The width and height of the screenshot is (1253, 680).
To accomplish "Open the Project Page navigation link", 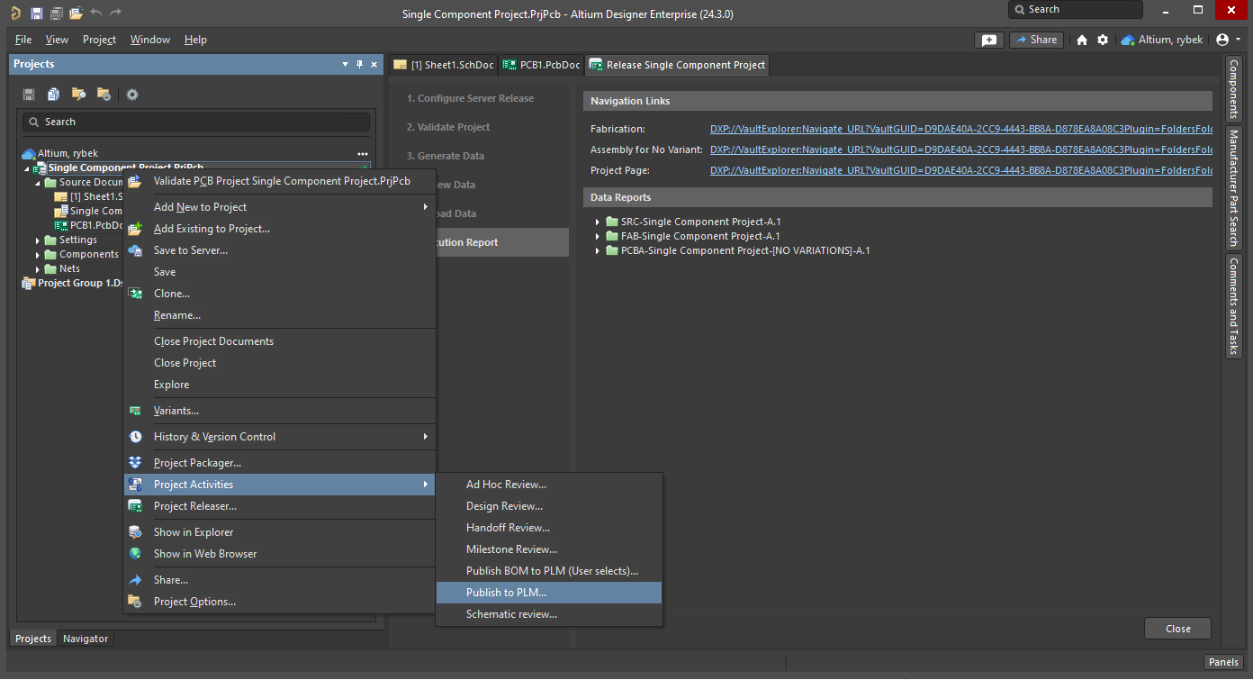I will (x=960, y=170).
